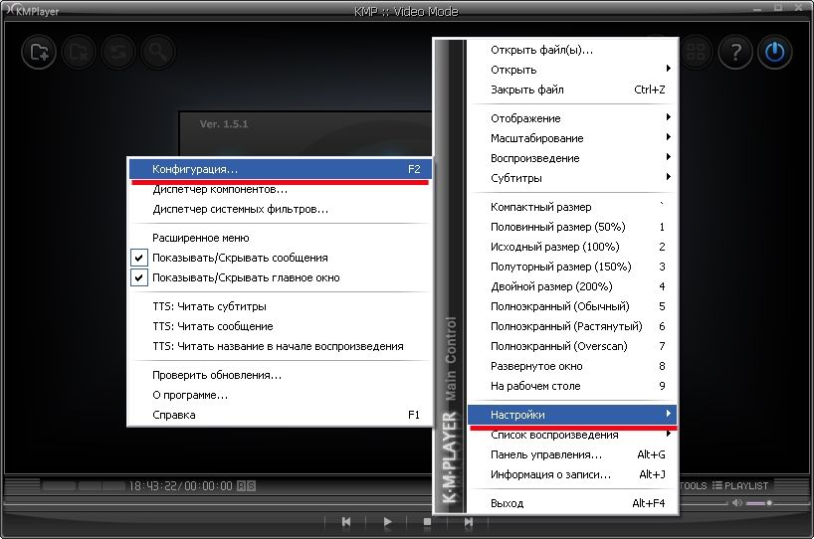
Task: Expand the Субтитры submenu
Action: (572, 178)
